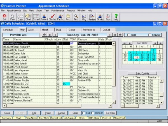Click the Insert button
This screenshot has width=168, height=126.
[48, 113]
